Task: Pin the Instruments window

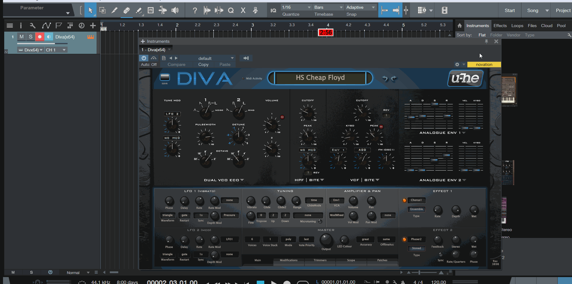Action: coord(486,42)
